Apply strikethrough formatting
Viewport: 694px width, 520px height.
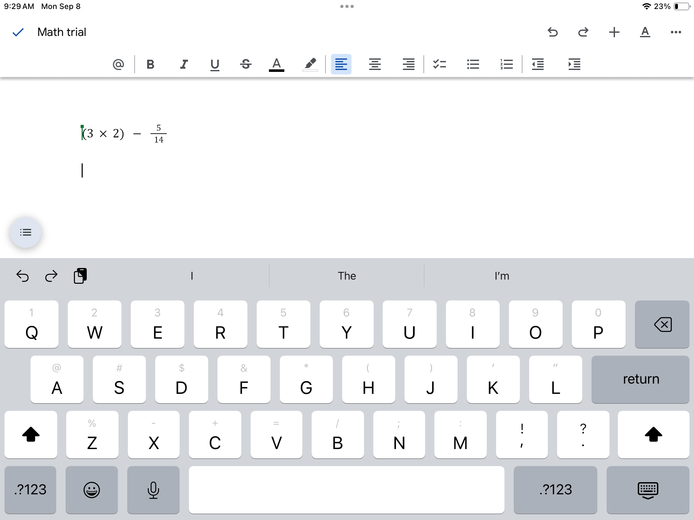point(246,64)
